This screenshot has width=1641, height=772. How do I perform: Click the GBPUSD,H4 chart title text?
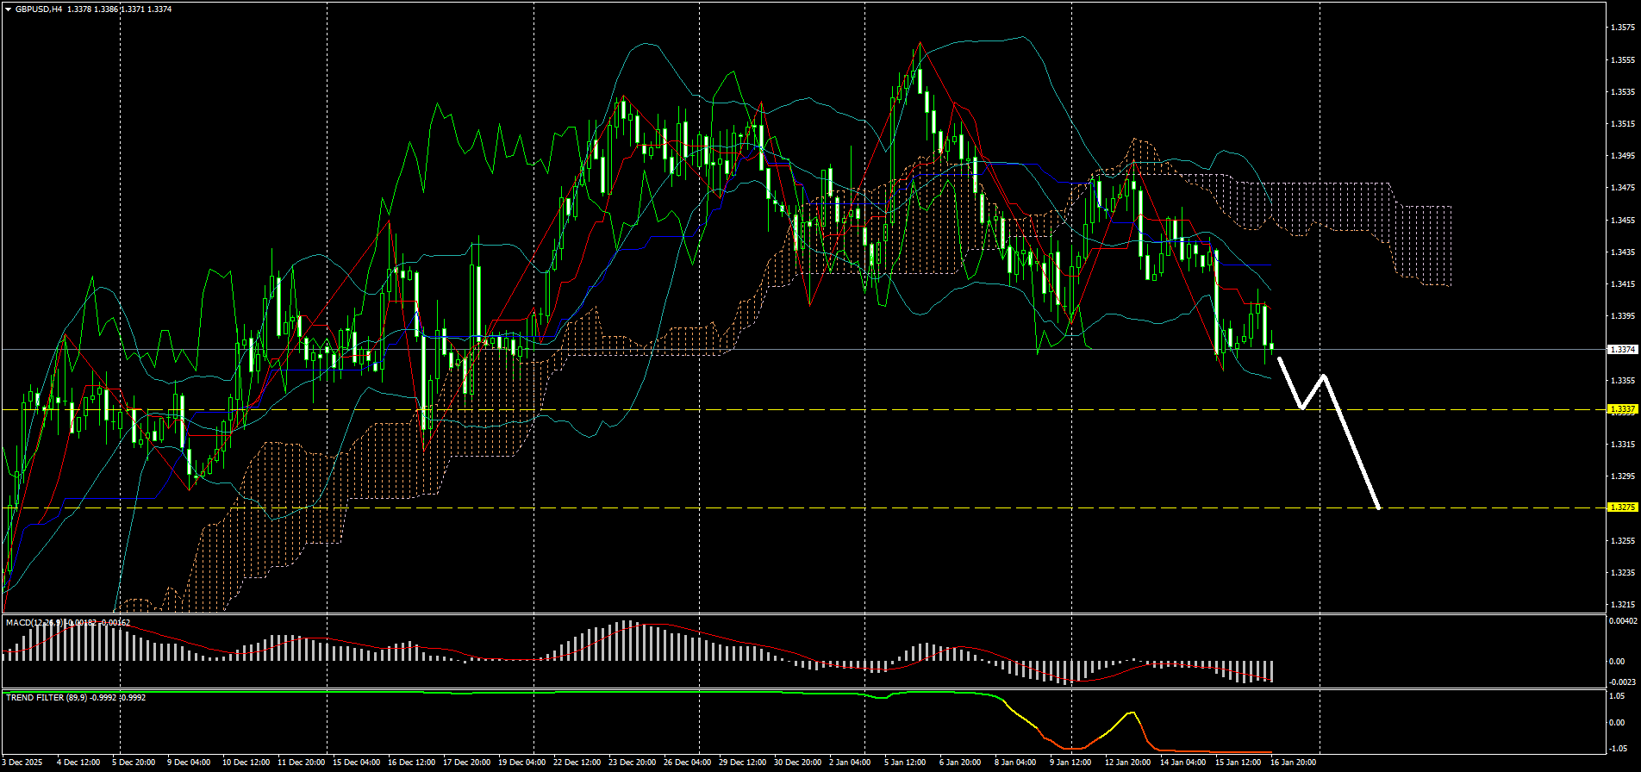click(x=39, y=9)
